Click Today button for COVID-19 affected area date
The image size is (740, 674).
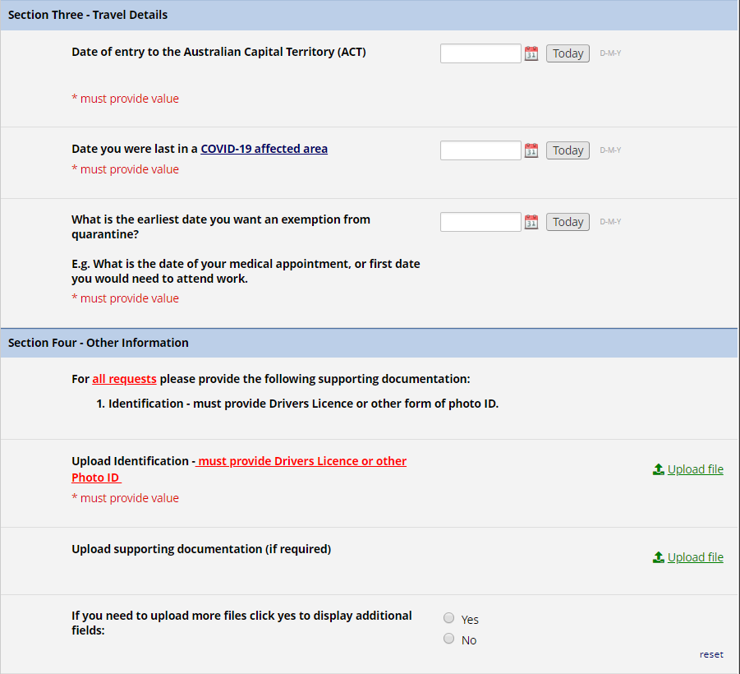568,150
